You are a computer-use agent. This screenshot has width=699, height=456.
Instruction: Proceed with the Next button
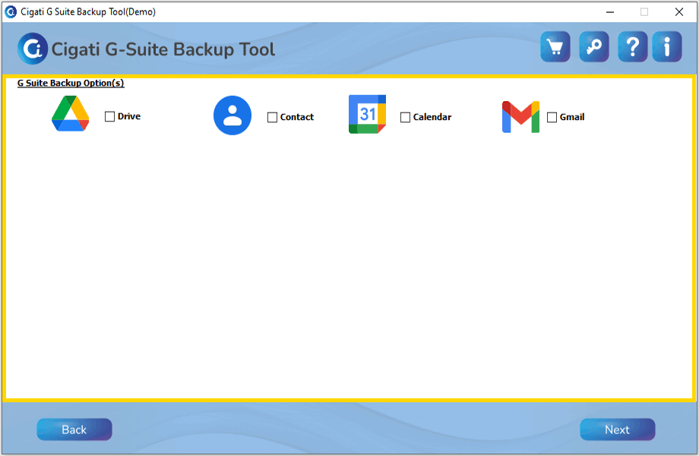click(617, 429)
